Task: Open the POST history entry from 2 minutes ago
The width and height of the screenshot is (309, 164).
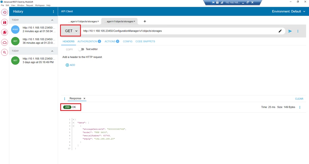Action: [34, 29]
